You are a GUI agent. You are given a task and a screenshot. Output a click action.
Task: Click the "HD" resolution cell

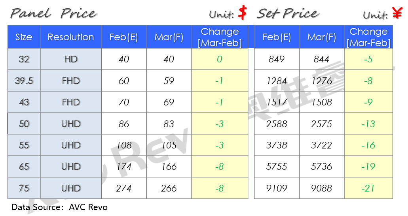[x=71, y=59]
